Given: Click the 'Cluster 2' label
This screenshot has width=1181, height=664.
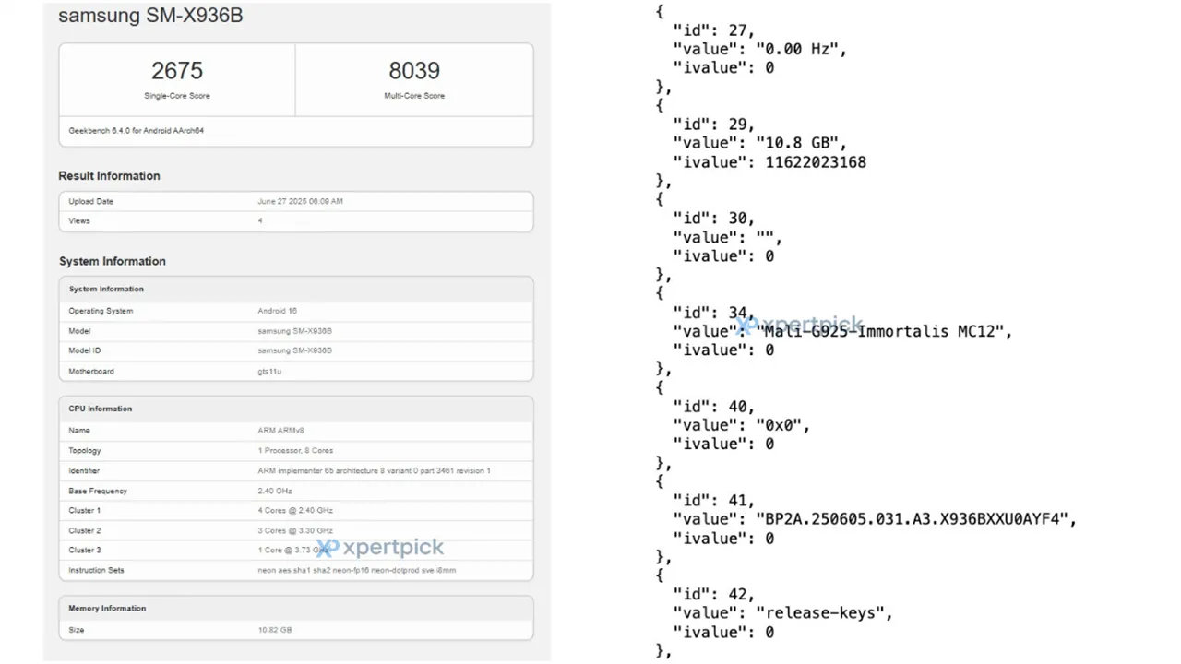Looking at the screenshot, I should 85,531.
